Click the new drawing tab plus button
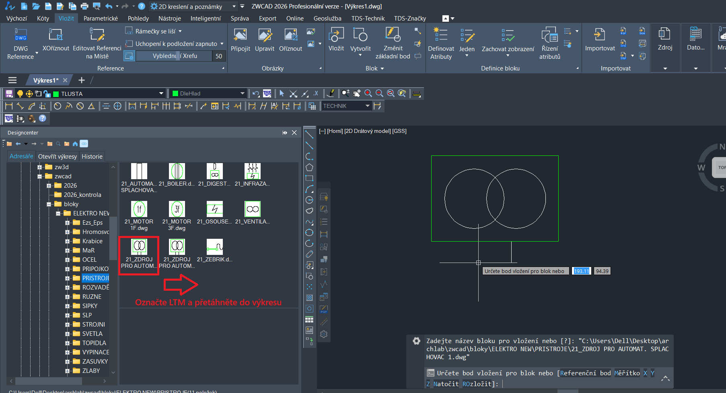 click(x=82, y=80)
